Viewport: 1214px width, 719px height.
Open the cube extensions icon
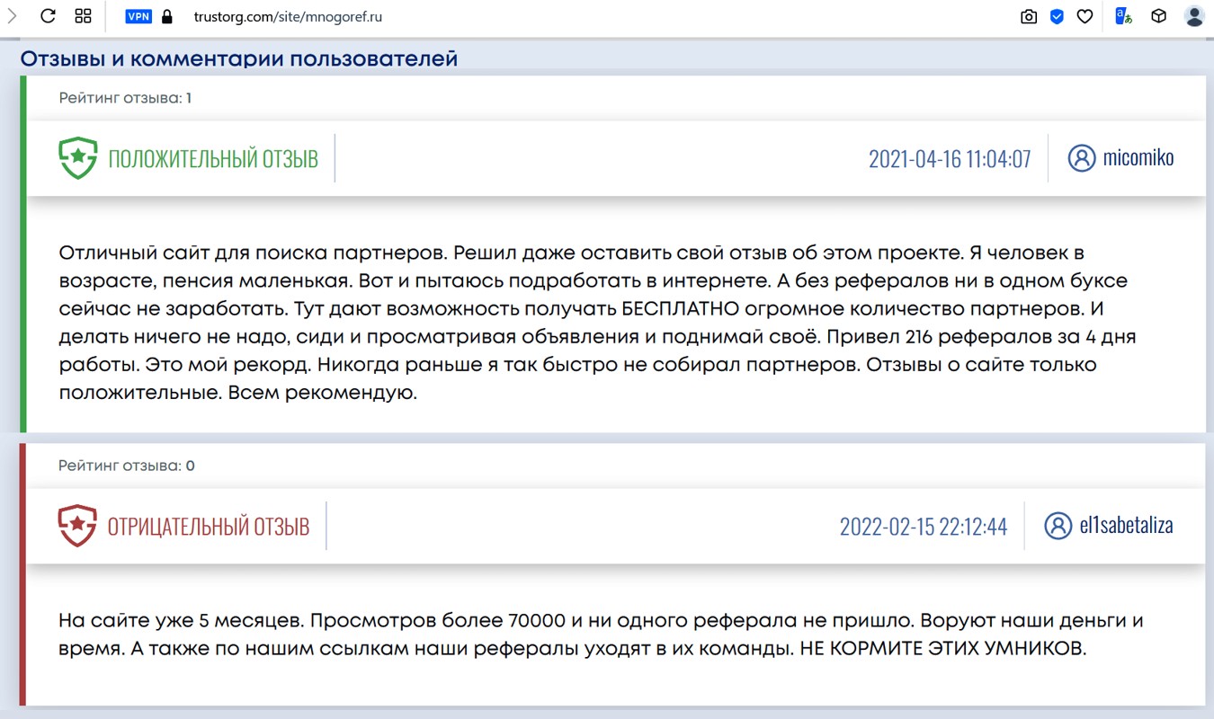point(1160,16)
